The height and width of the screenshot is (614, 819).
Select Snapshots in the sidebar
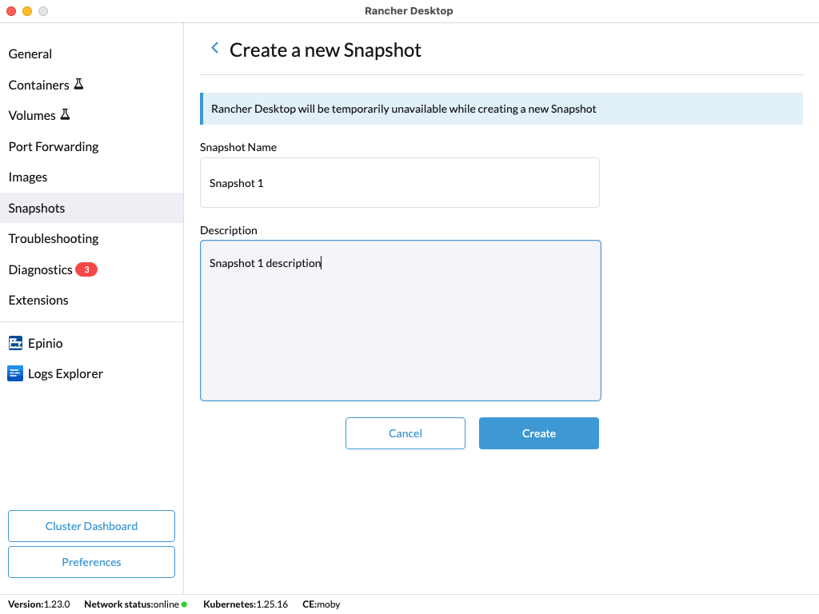[91, 208]
